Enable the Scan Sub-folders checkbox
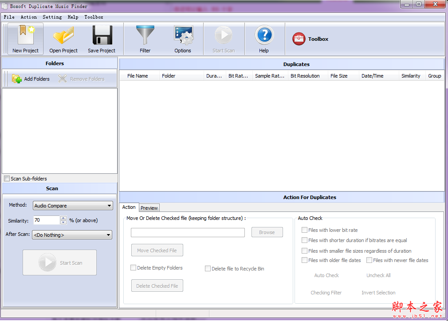 7,179
